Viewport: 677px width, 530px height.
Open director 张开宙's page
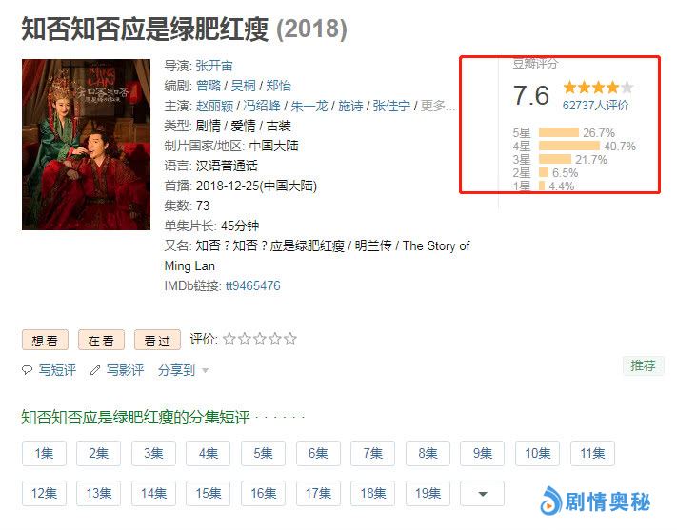(214, 66)
